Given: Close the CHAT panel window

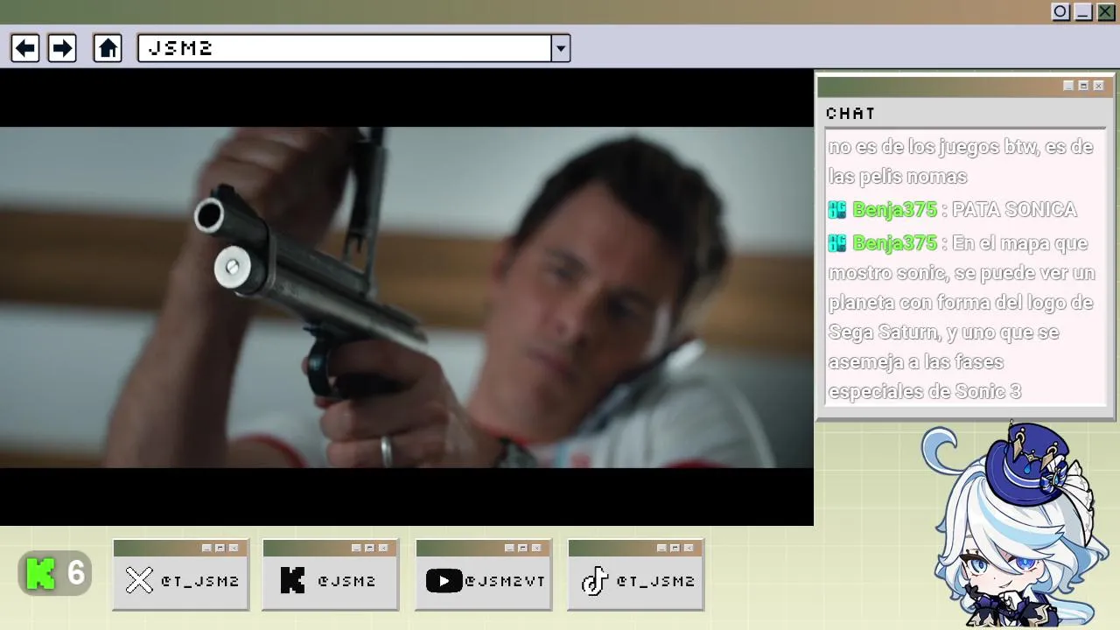Looking at the screenshot, I should (1098, 86).
